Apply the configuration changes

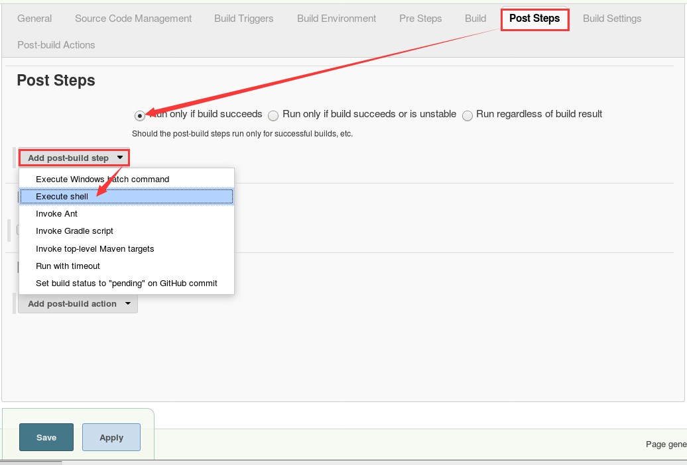point(111,437)
